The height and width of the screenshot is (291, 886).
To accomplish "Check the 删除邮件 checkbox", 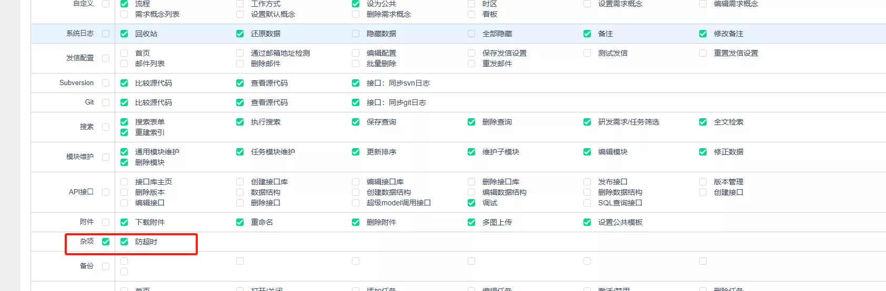I will point(240,64).
